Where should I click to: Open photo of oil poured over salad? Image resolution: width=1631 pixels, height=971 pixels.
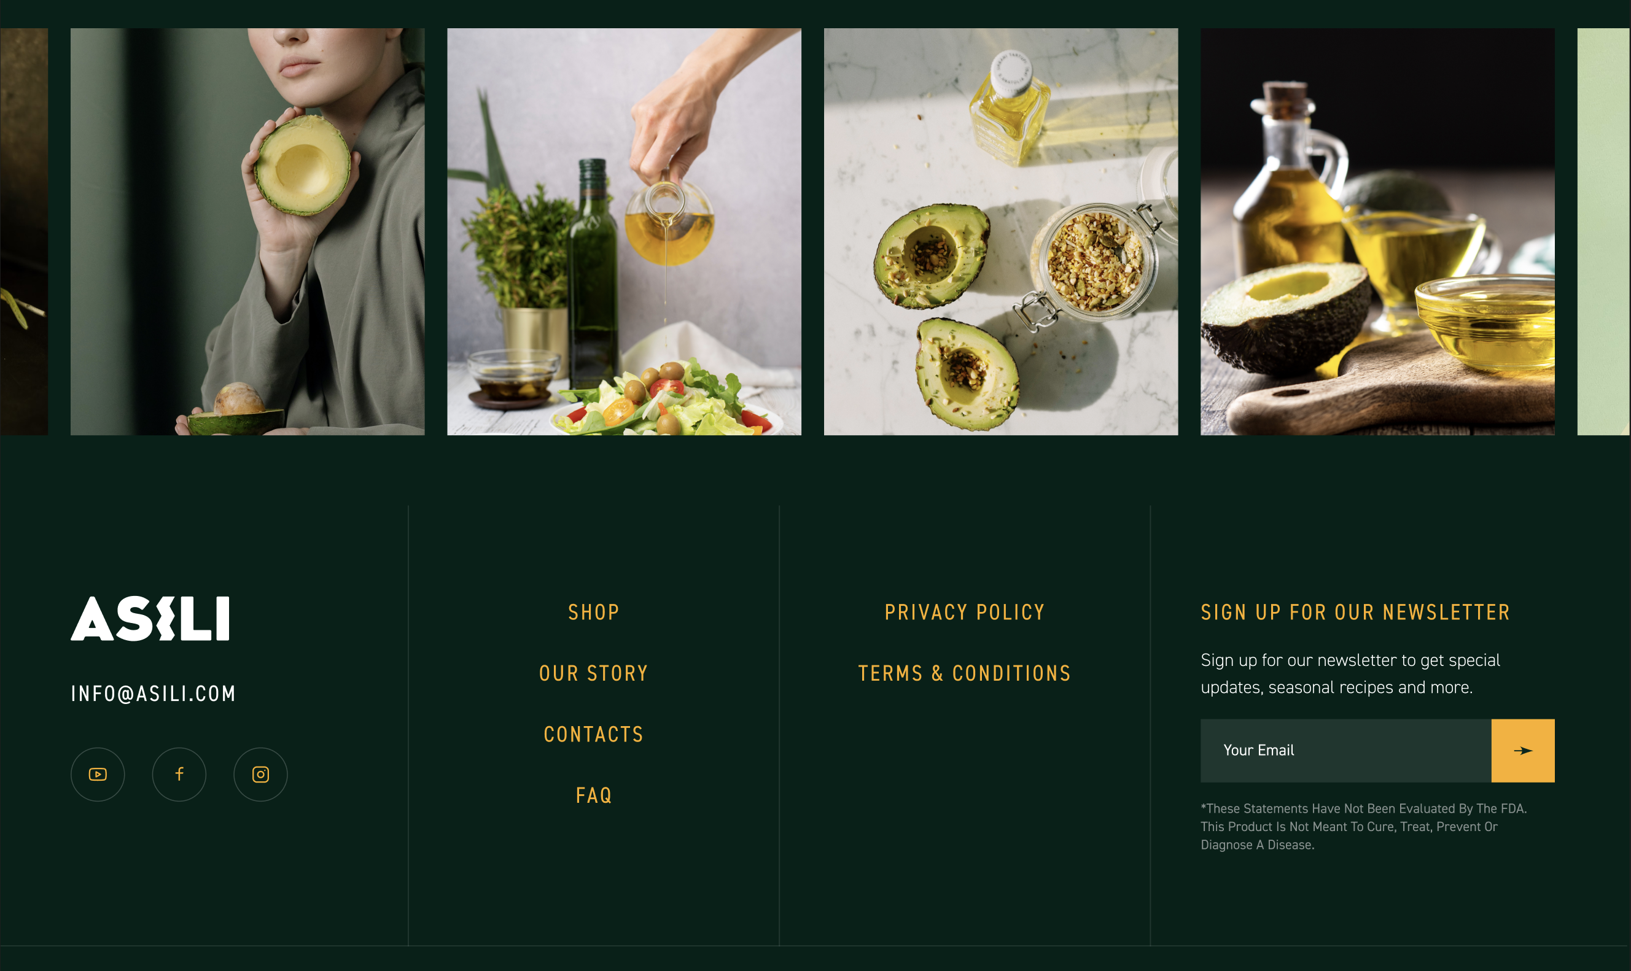click(x=624, y=231)
